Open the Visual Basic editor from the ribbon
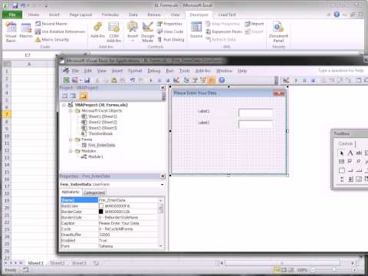This screenshot has height=276, width=368. click(11, 32)
